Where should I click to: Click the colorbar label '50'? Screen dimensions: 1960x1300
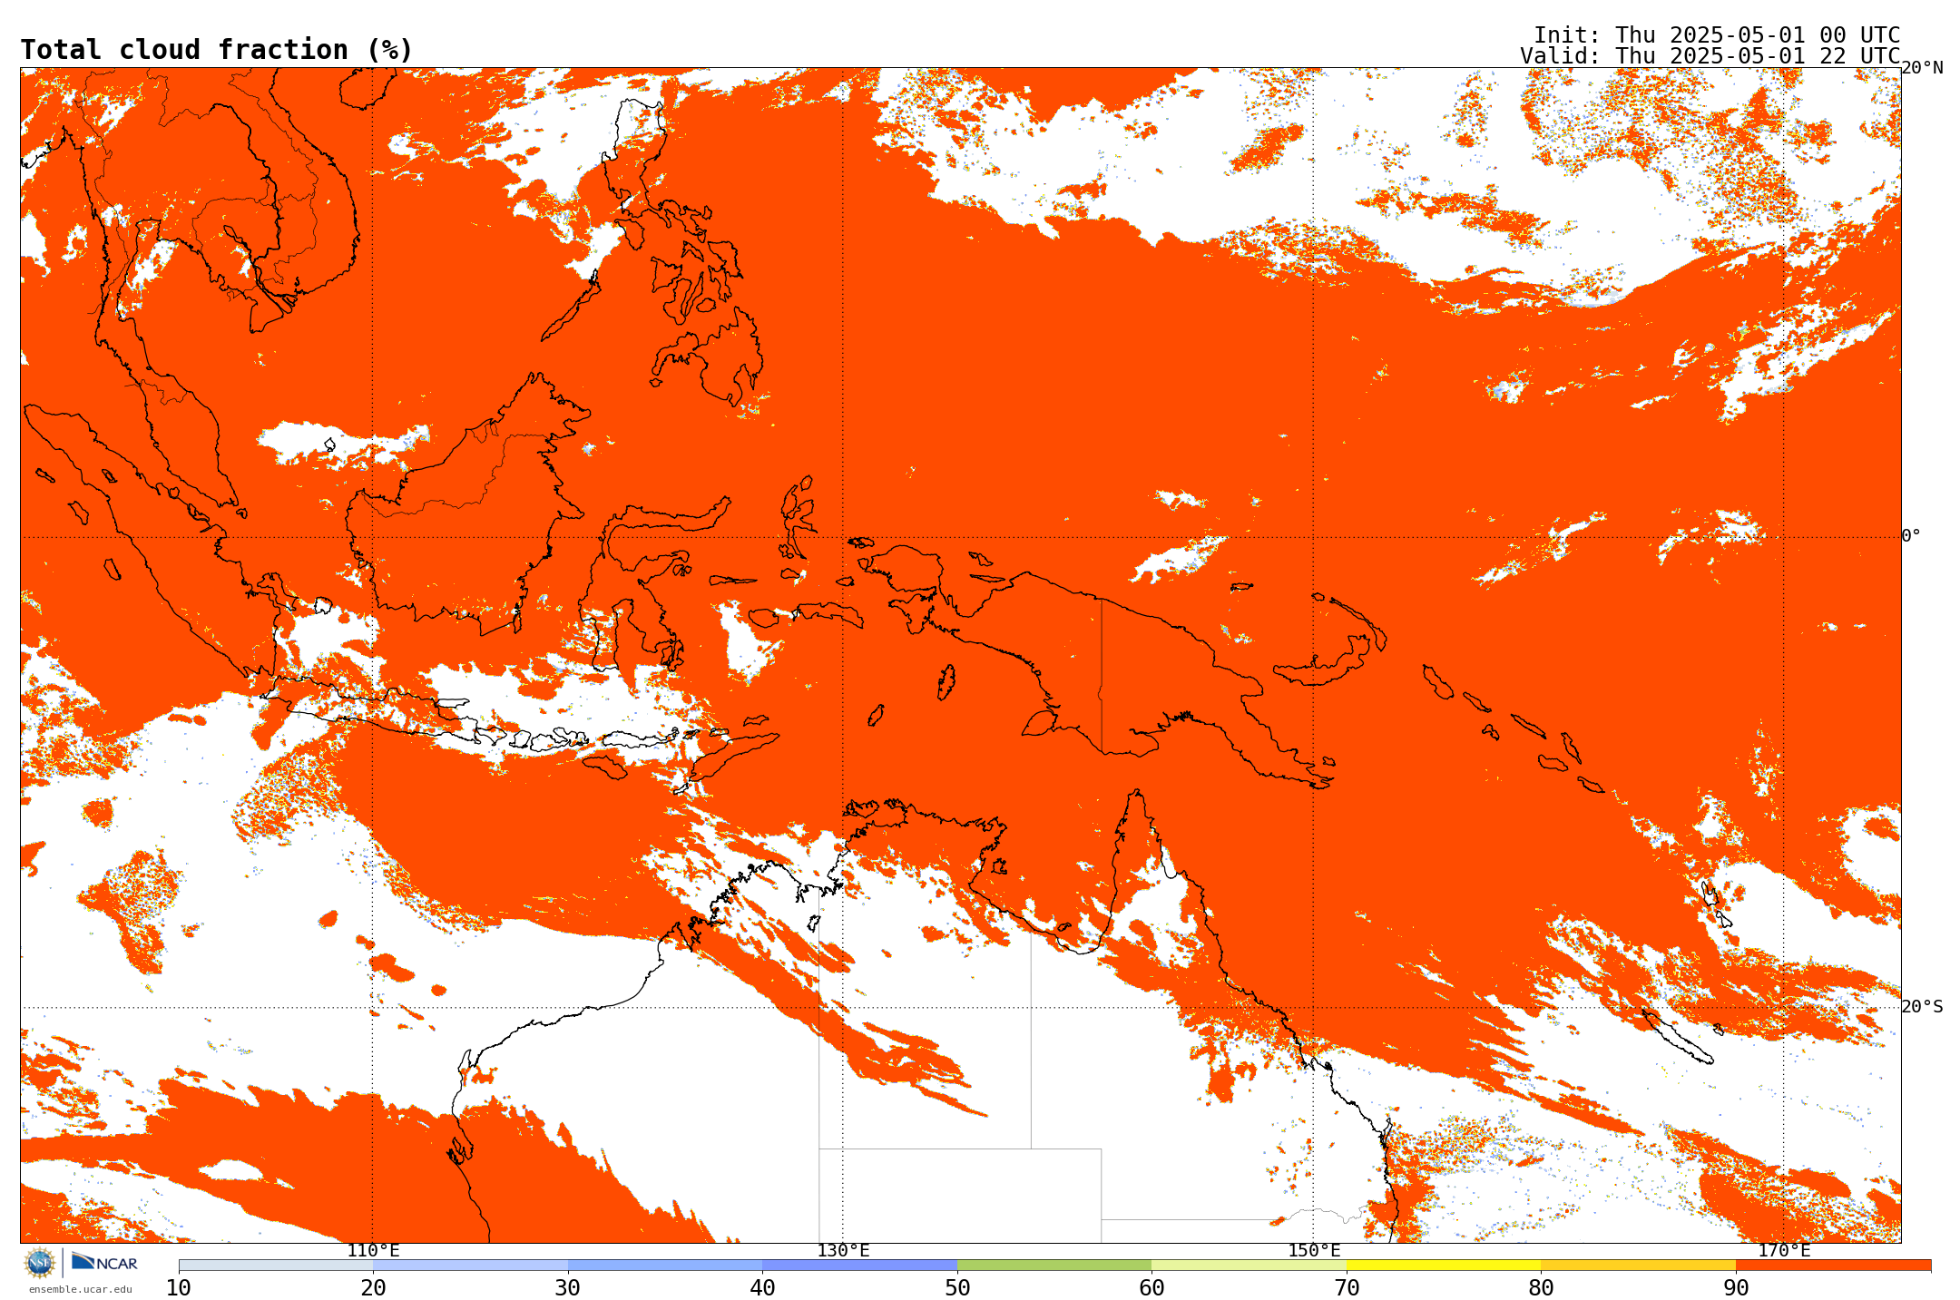957,1287
